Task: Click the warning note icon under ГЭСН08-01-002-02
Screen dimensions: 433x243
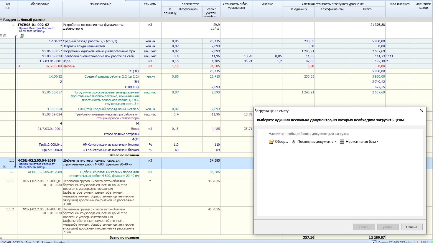Action: 22,36
